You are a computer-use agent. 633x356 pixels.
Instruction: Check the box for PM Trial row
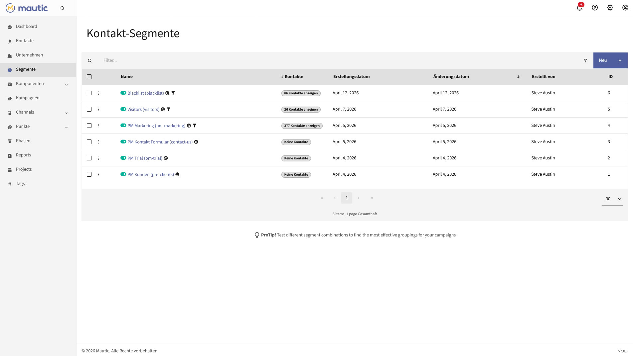click(x=89, y=158)
